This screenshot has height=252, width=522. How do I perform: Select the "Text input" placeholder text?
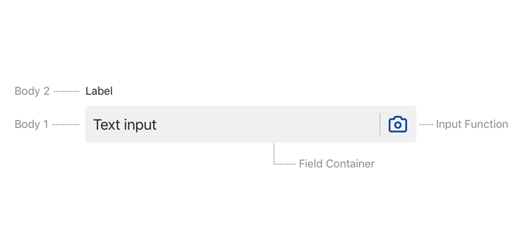(x=125, y=125)
